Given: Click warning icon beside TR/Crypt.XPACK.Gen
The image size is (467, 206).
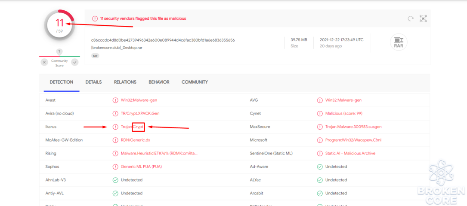Looking at the screenshot, I should (x=115, y=113).
